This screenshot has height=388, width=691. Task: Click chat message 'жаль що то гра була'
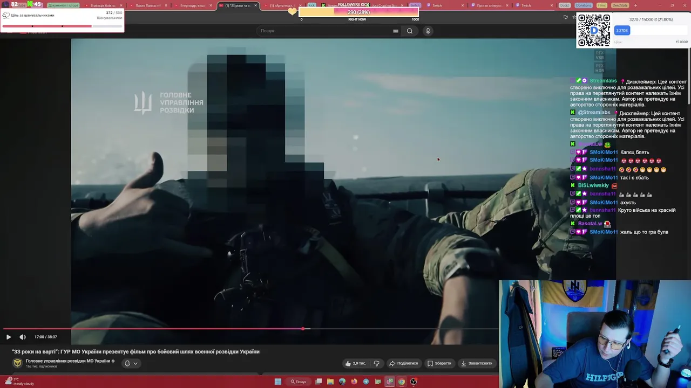644,232
